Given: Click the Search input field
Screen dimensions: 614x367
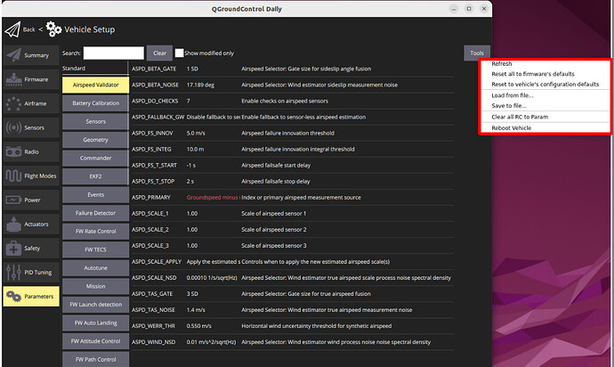Looking at the screenshot, I should tap(114, 53).
